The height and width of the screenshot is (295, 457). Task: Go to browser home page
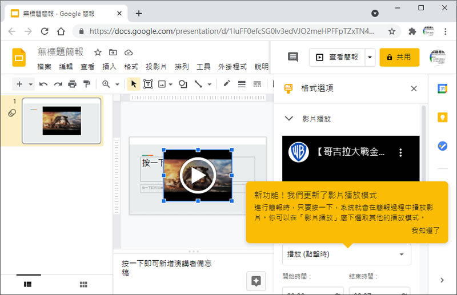pos(61,31)
